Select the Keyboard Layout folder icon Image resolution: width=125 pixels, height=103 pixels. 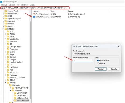[x=6, y=18]
